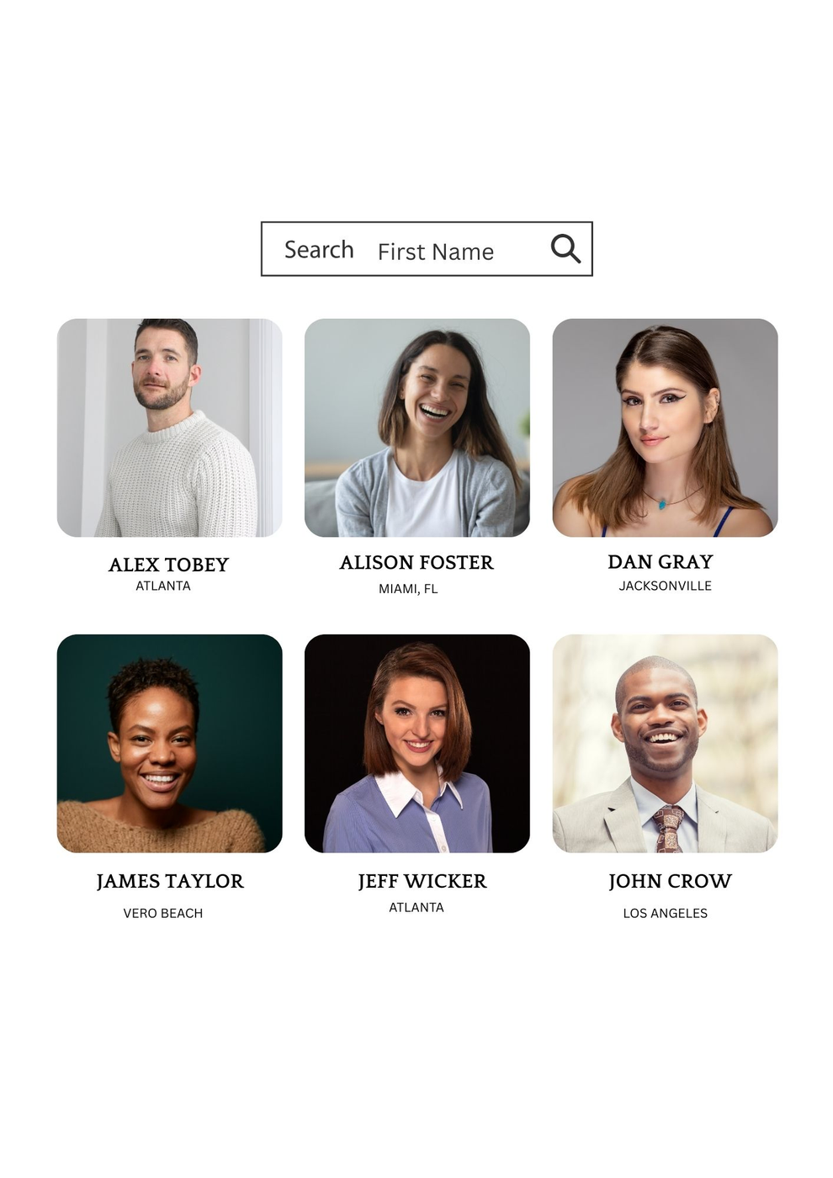Open Alison Foster's profile photo
The image size is (833, 1178).
pyautogui.click(x=417, y=427)
